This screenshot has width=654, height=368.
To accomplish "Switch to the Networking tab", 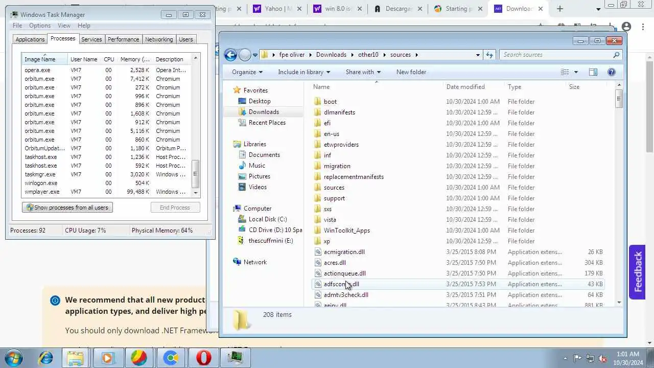I will 159,39.
